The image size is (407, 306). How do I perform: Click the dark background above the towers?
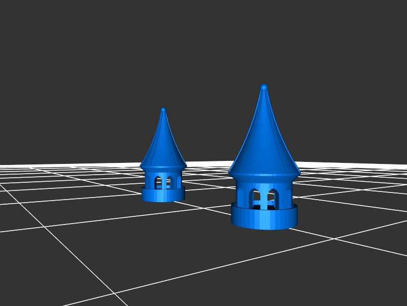click(203, 41)
